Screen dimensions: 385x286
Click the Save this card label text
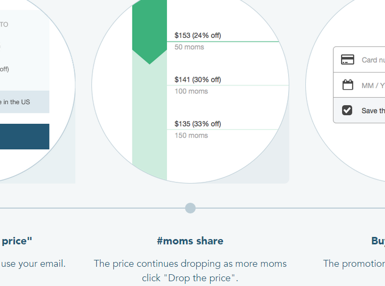pyautogui.click(x=373, y=110)
